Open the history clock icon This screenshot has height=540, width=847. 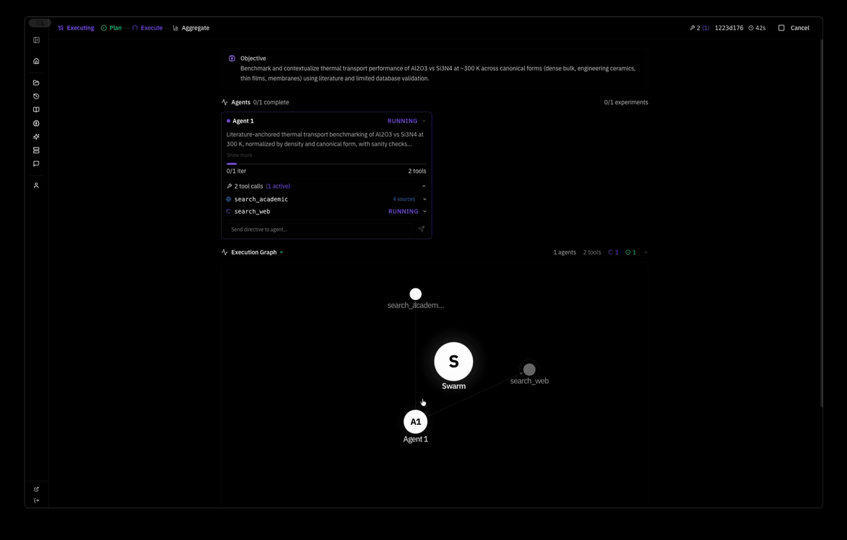coord(36,97)
